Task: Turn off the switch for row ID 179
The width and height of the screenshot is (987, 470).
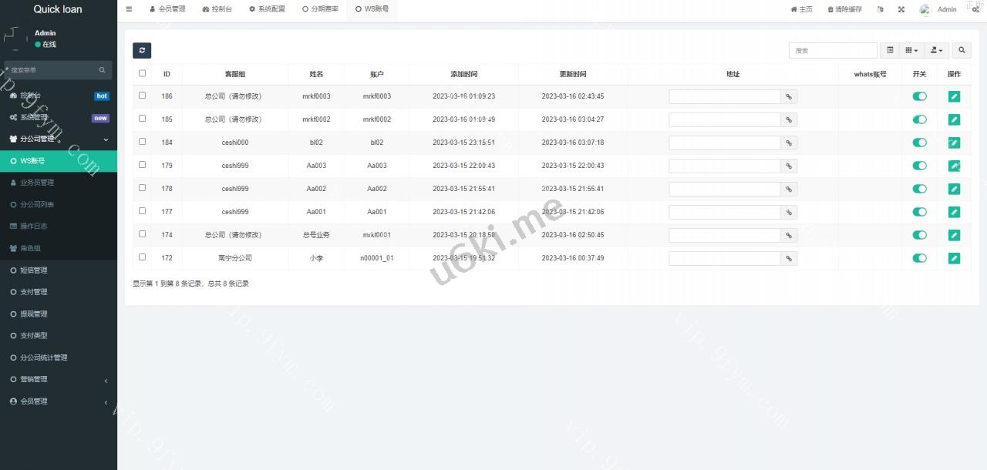Action: pos(919,166)
